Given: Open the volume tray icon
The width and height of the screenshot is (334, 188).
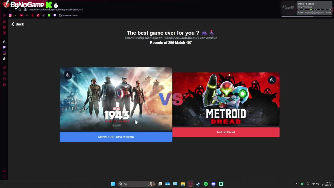Looking at the screenshot, I should click(x=317, y=184).
